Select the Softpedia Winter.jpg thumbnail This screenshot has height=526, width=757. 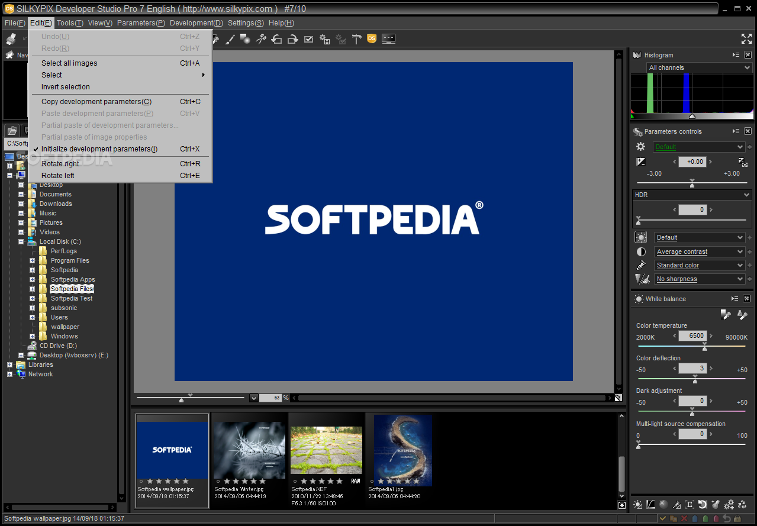[249, 450]
